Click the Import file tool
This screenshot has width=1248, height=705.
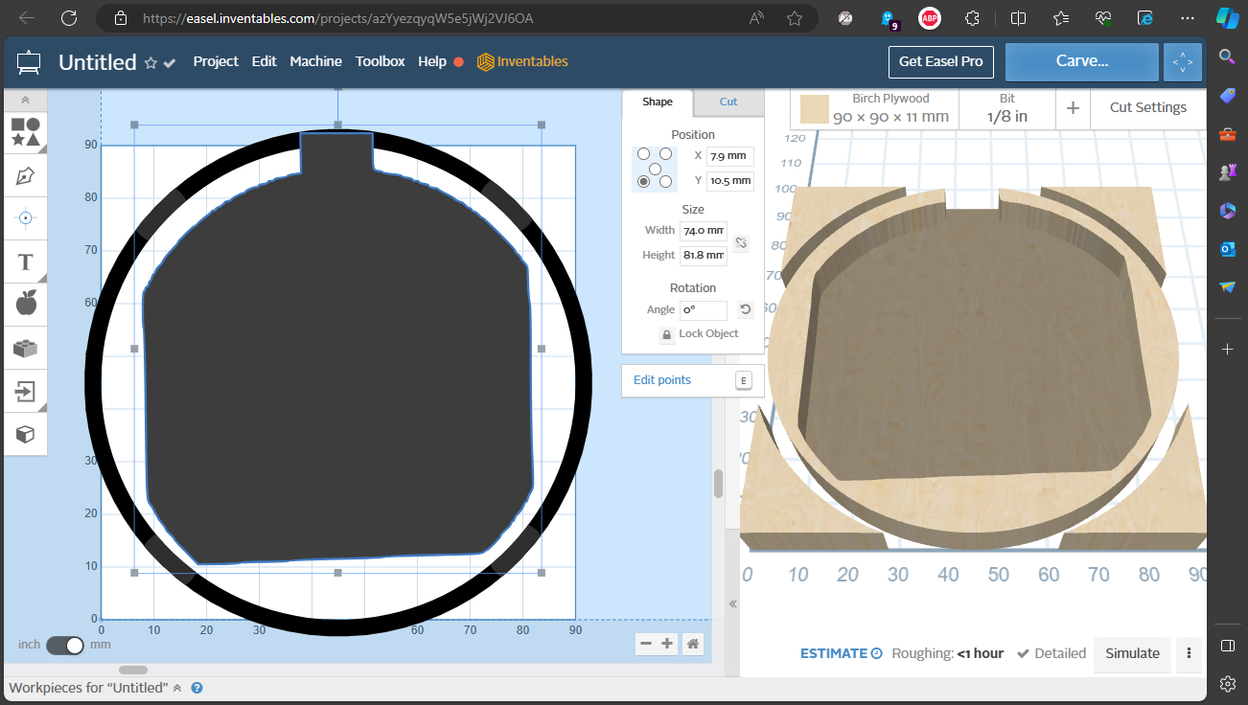[x=26, y=391]
